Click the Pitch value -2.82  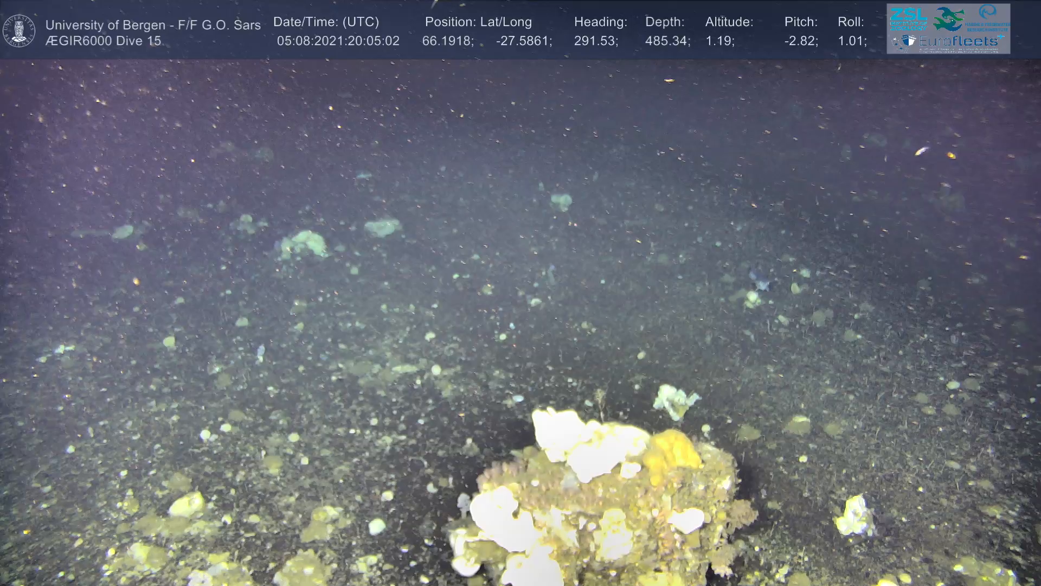coord(800,41)
